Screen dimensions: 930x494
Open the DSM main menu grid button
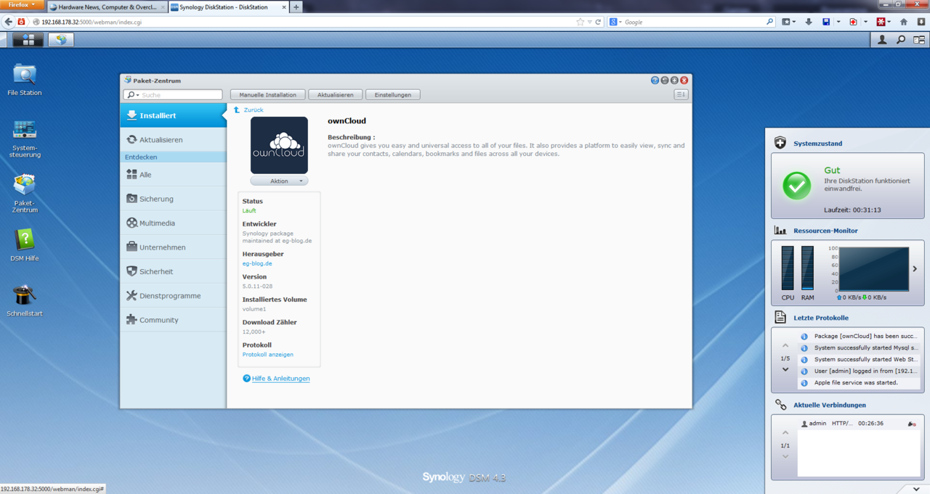tap(28, 40)
